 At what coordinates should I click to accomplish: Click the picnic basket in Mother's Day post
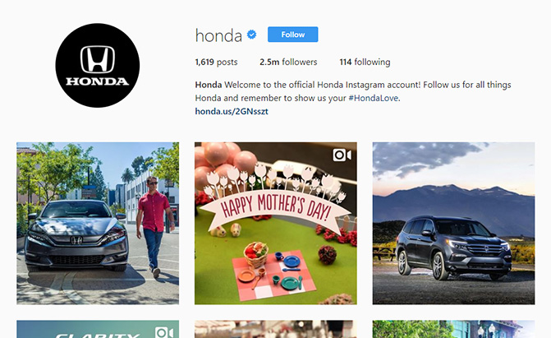coord(256,254)
